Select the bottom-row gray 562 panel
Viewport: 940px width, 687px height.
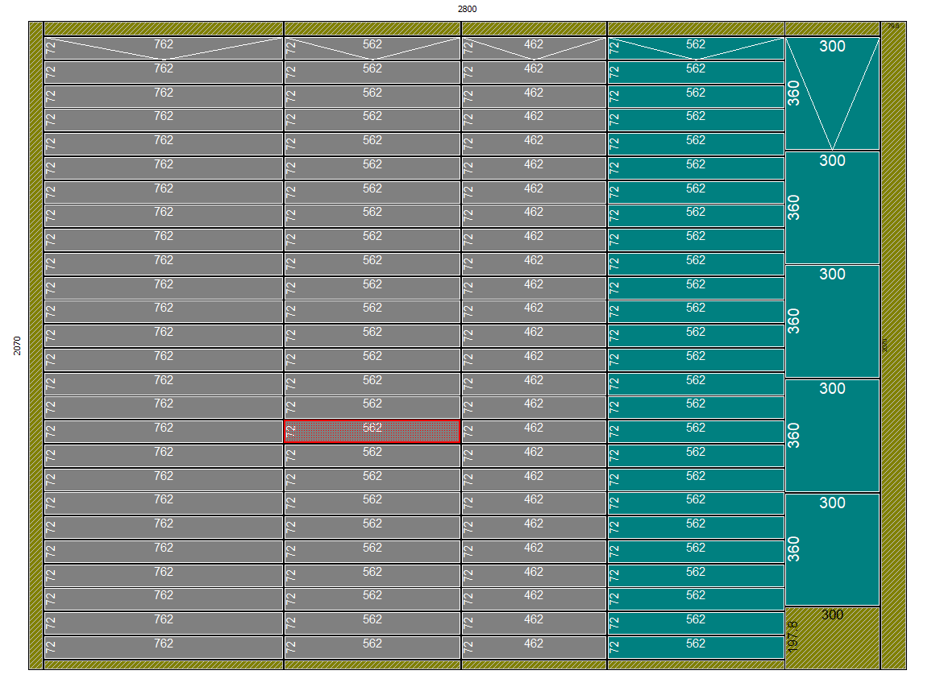(372, 648)
